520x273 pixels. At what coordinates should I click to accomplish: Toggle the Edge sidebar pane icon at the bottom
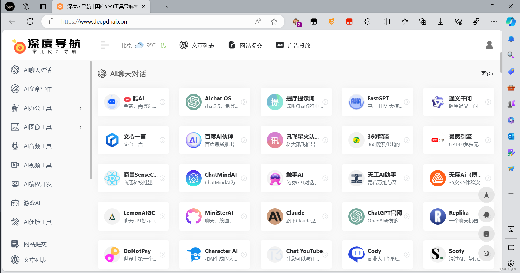pyautogui.click(x=511, y=248)
